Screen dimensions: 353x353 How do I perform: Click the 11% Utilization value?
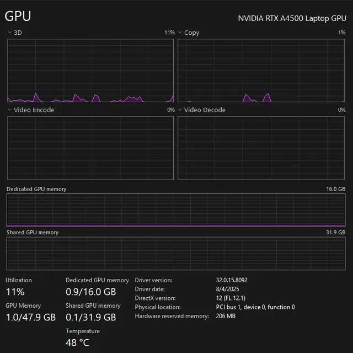pos(15,292)
